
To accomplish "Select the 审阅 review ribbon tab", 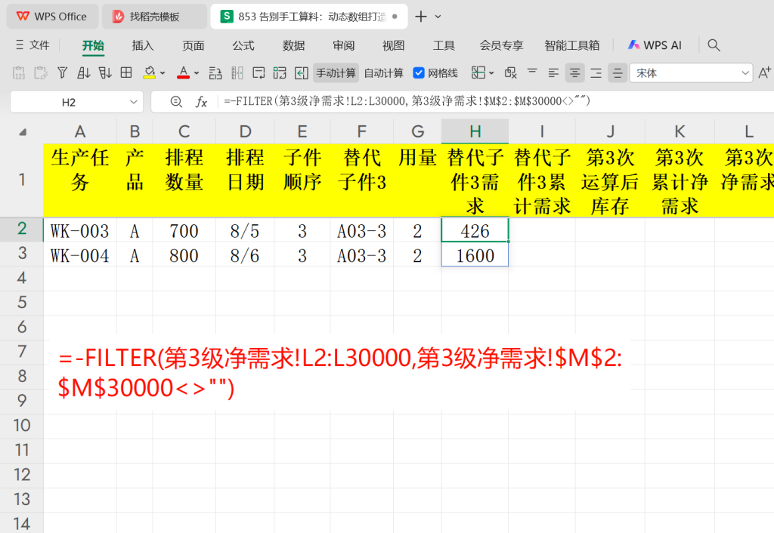I will pyautogui.click(x=344, y=45).
